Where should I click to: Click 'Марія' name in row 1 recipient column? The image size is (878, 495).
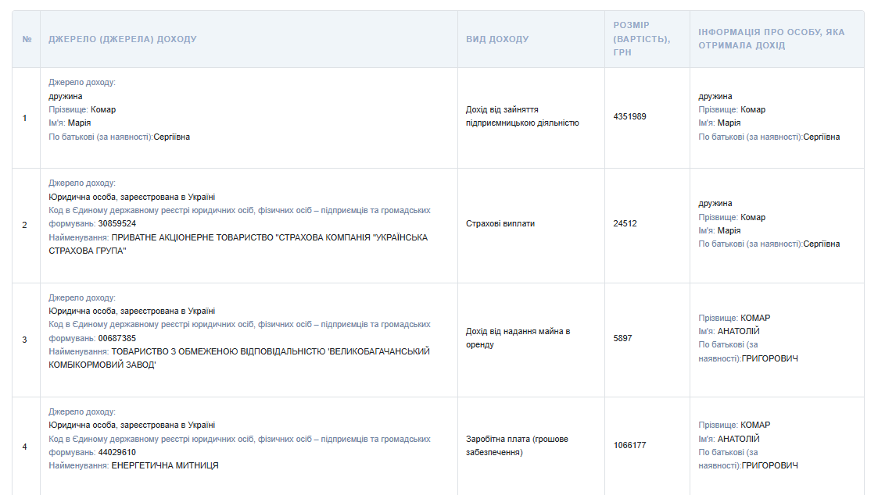[x=729, y=123]
